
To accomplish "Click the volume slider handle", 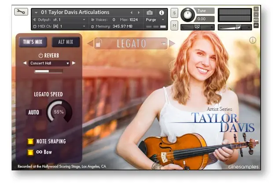I will tap(238, 27).
